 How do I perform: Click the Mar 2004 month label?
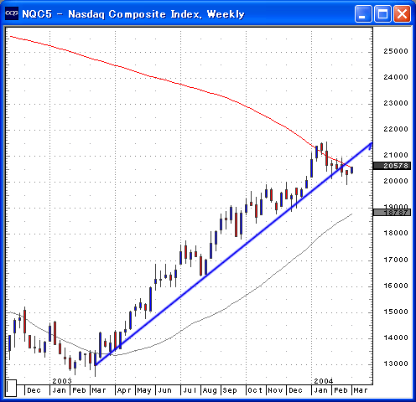(x=361, y=390)
